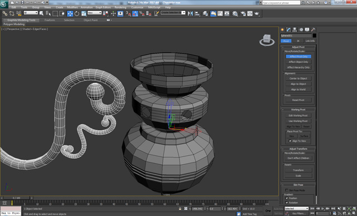The image size is (357, 216).
Task: Toggle Window/Crossing selection mode
Action: click(x=62, y=13)
